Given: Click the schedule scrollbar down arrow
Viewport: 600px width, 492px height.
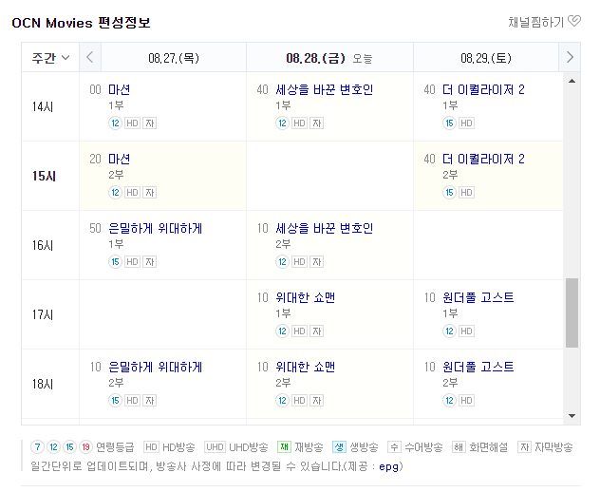Looking at the screenshot, I should tap(572, 416).
